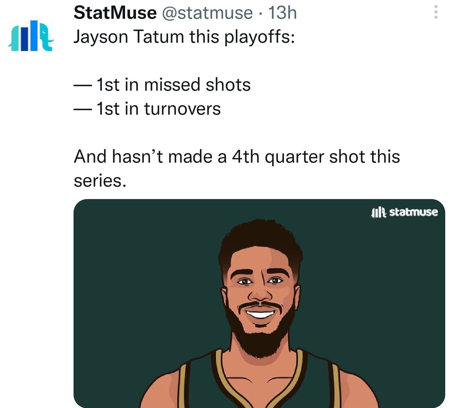459x408 pixels.
Task: Select the "1st in missed shots" line
Action: [x=173, y=85]
